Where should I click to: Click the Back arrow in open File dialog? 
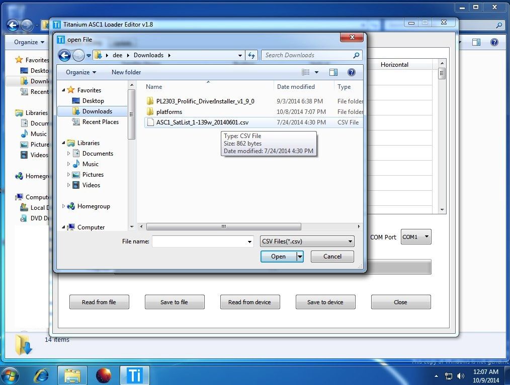[64, 56]
